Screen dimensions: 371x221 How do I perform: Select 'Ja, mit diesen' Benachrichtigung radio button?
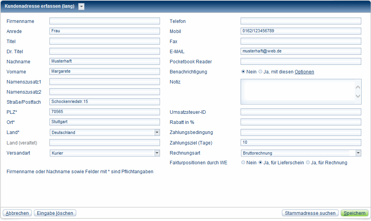[260, 72]
